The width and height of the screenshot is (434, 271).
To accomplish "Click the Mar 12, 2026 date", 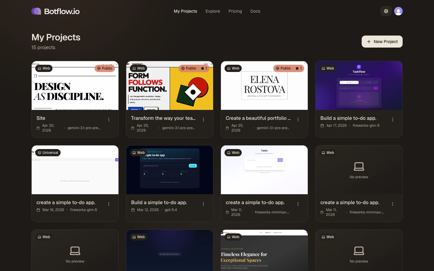I will point(148,210).
